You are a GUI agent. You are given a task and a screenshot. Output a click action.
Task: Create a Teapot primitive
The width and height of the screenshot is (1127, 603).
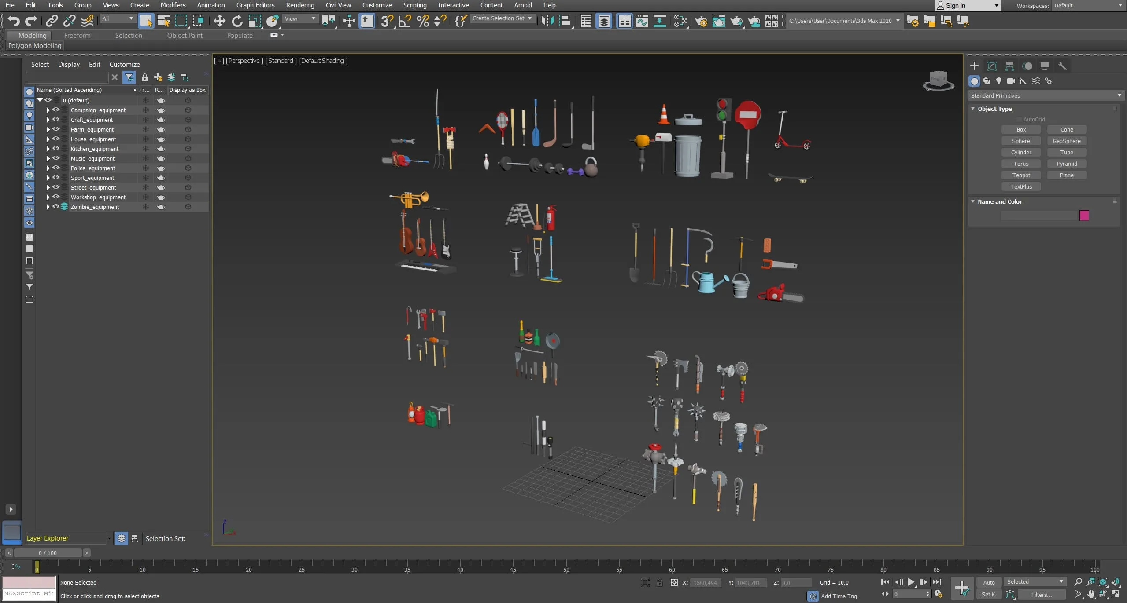point(1021,175)
